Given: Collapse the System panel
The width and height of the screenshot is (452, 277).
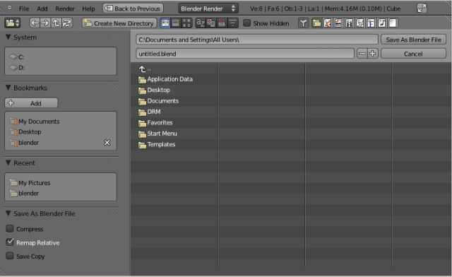Looking at the screenshot, I should click(x=8, y=37).
